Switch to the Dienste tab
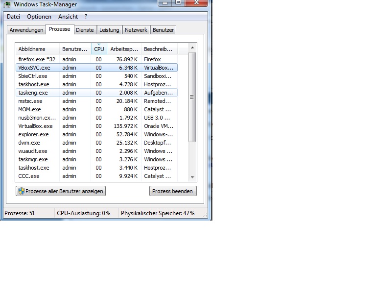 click(x=85, y=30)
